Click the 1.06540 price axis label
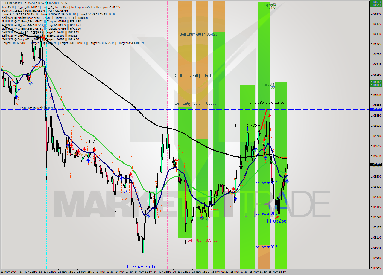 tap(376, 13)
